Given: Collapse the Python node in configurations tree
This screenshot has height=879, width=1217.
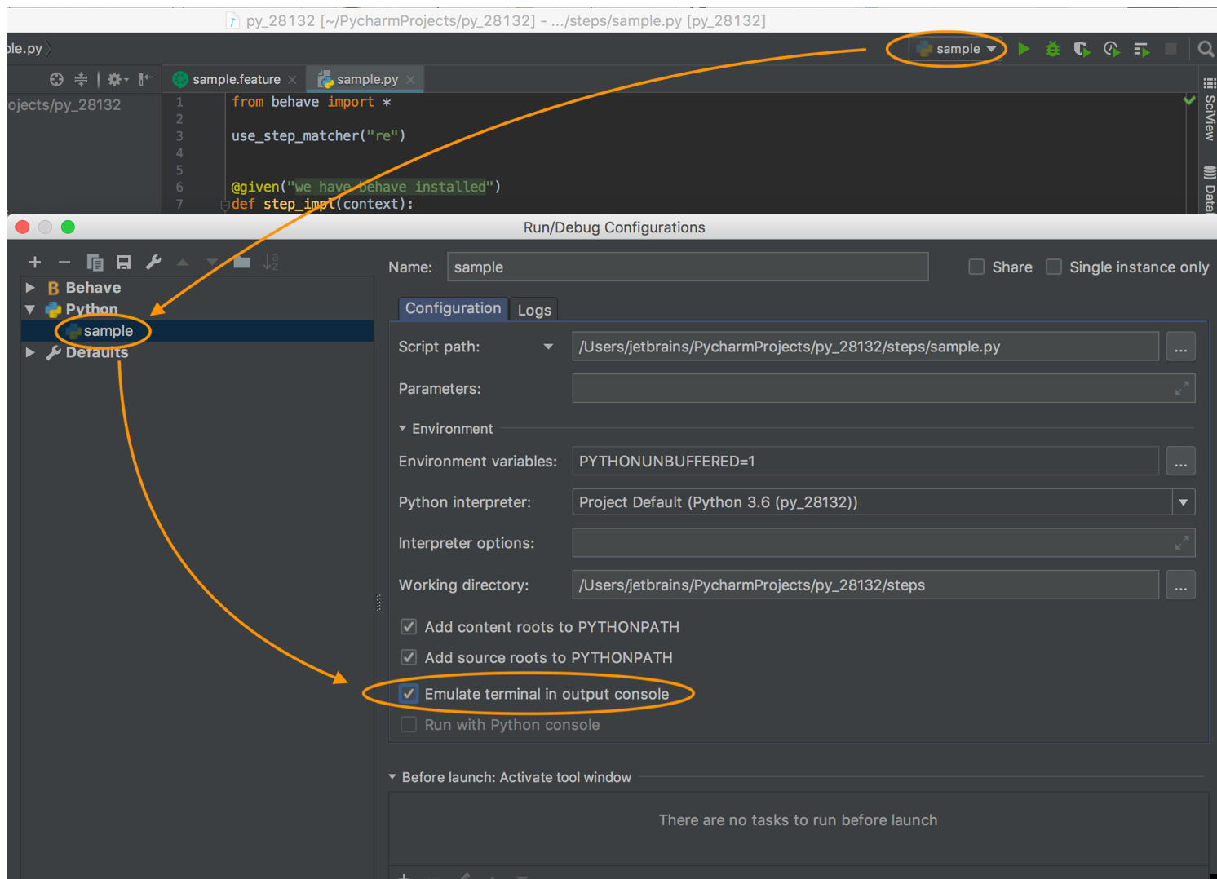Looking at the screenshot, I should point(30,309).
